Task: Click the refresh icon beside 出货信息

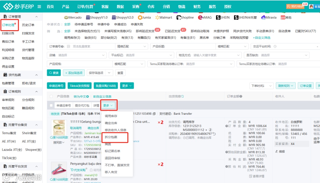Action: pos(183,96)
